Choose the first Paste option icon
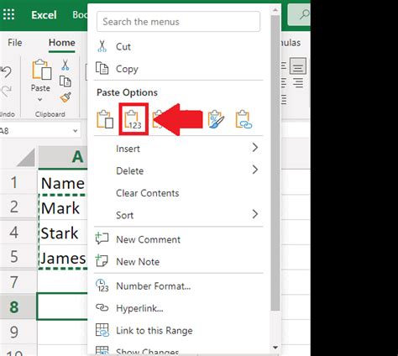 105,119
